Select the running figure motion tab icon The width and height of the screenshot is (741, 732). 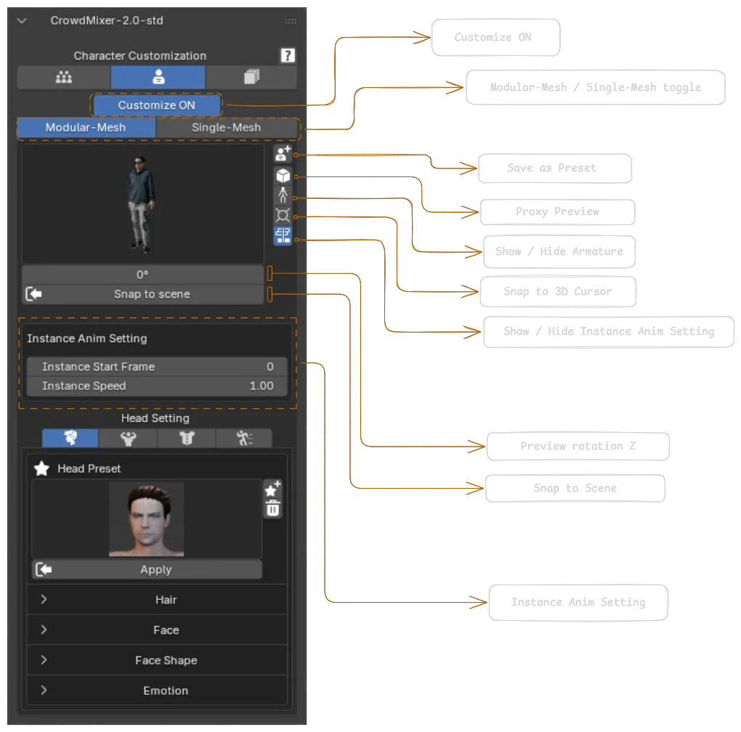point(244,438)
